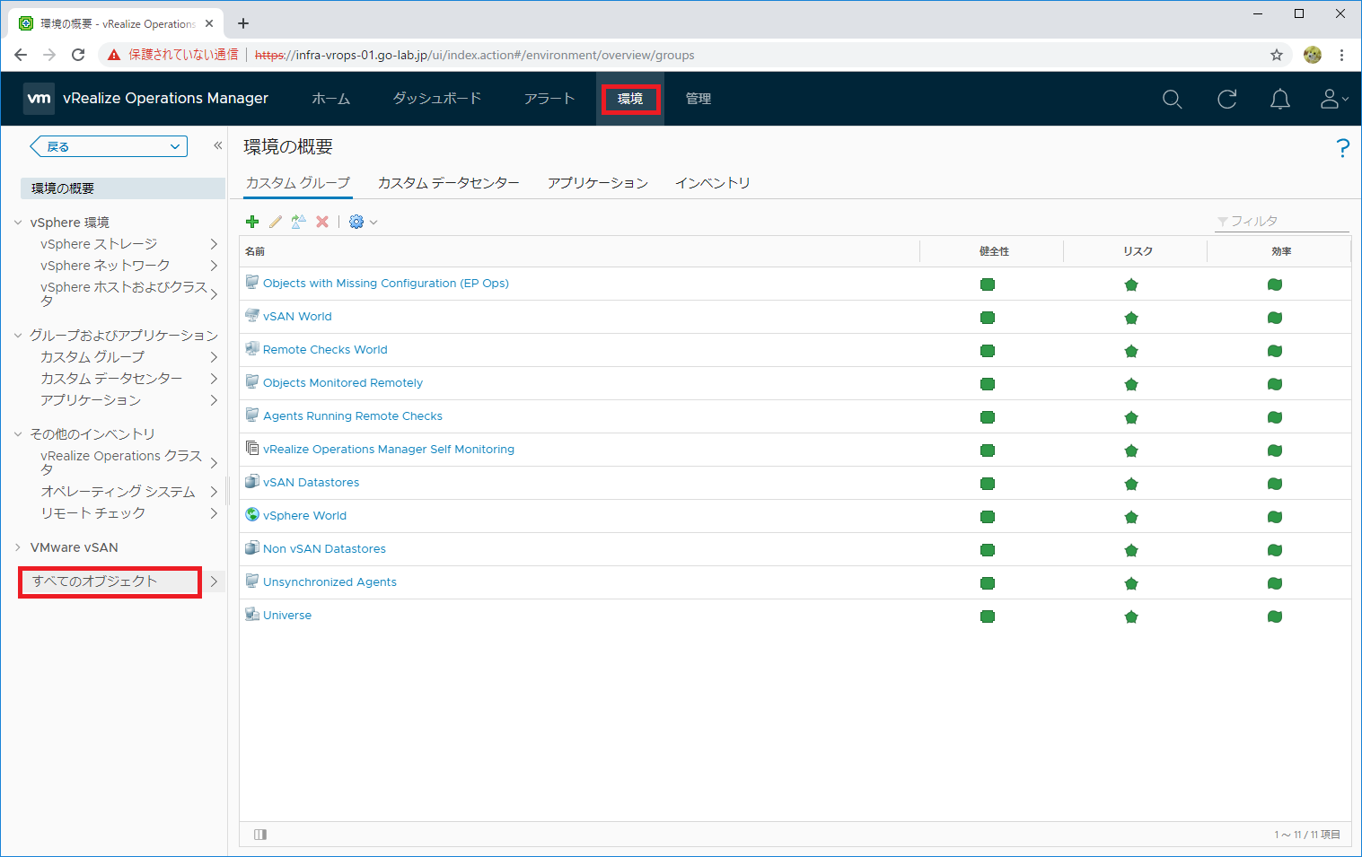Click browser back arrow

pos(21,55)
